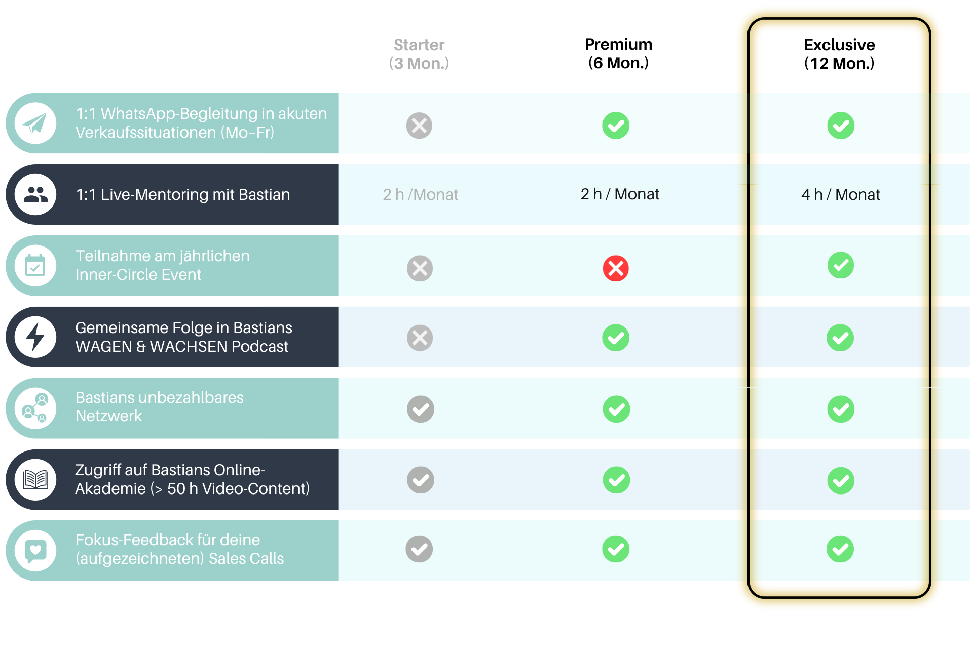Click the calendar icon for Inner-Circle Event
The height and width of the screenshot is (658, 973).
click(35, 266)
